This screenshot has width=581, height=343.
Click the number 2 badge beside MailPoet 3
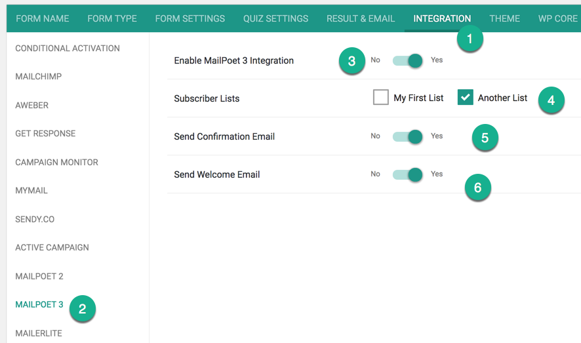coord(82,308)
